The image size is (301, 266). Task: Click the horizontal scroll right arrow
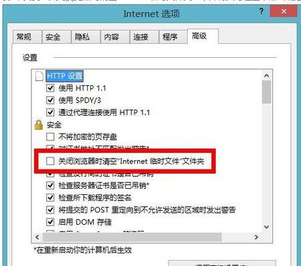[256, 237]
